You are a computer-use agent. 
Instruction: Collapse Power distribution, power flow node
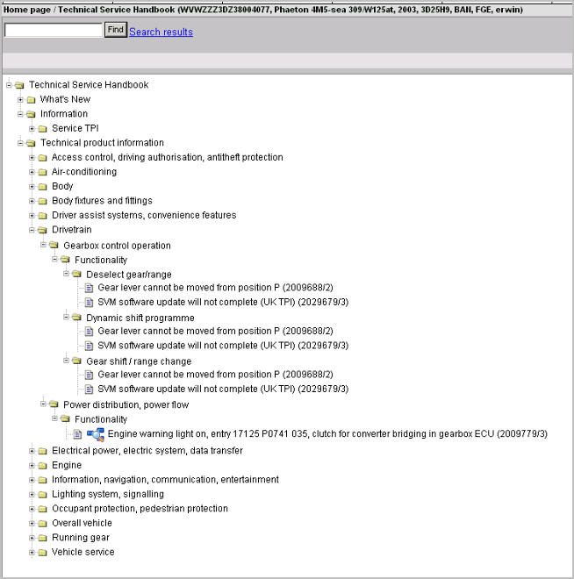(x=44, y=404)
